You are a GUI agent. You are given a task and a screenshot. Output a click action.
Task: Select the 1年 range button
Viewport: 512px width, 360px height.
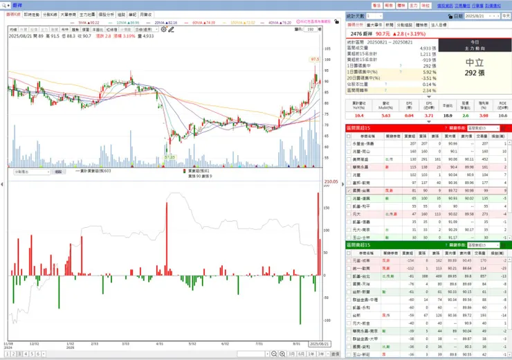click(311, 354)
